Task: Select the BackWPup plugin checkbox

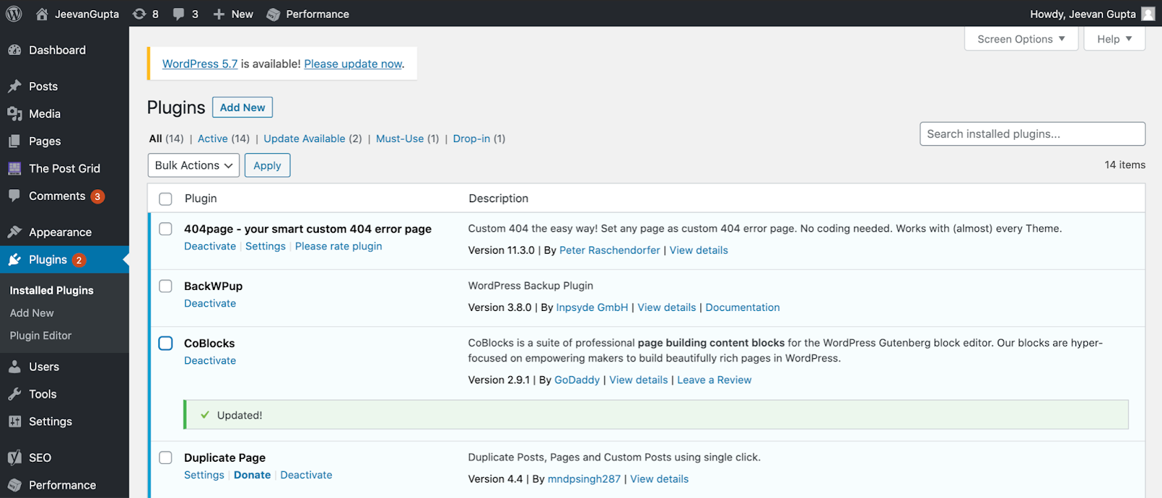Action: point(166,286)
